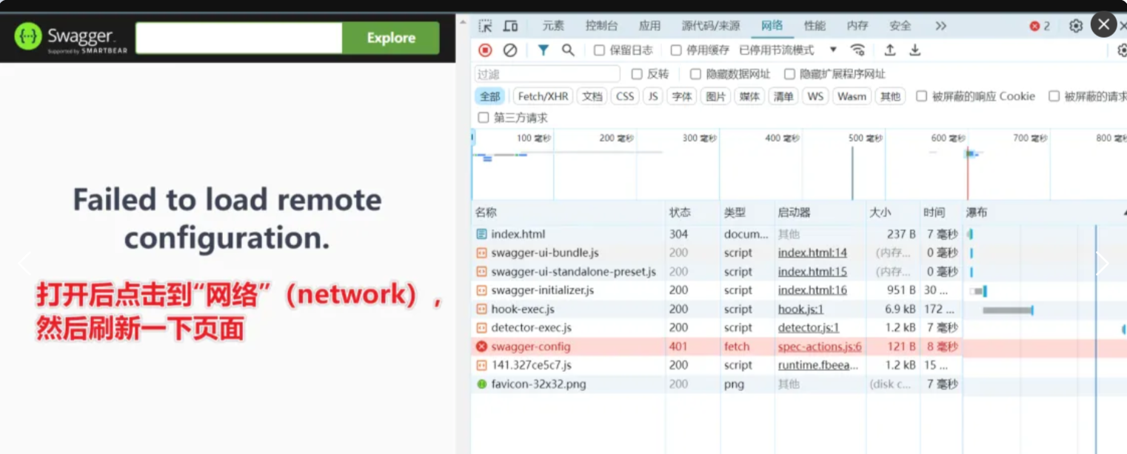Viewport: 1127px width, 454px height.
Task: Expand more DevTools tabs with » chevron
Action: (940, 26)
